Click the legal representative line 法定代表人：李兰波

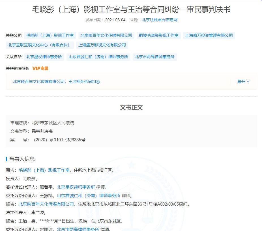point(26,213)
